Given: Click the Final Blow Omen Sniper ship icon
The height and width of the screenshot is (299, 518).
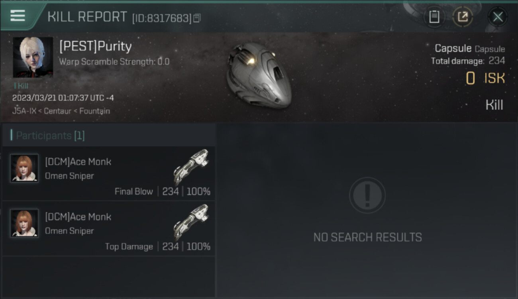Looking at the screenshot, I should coord(192,166).
